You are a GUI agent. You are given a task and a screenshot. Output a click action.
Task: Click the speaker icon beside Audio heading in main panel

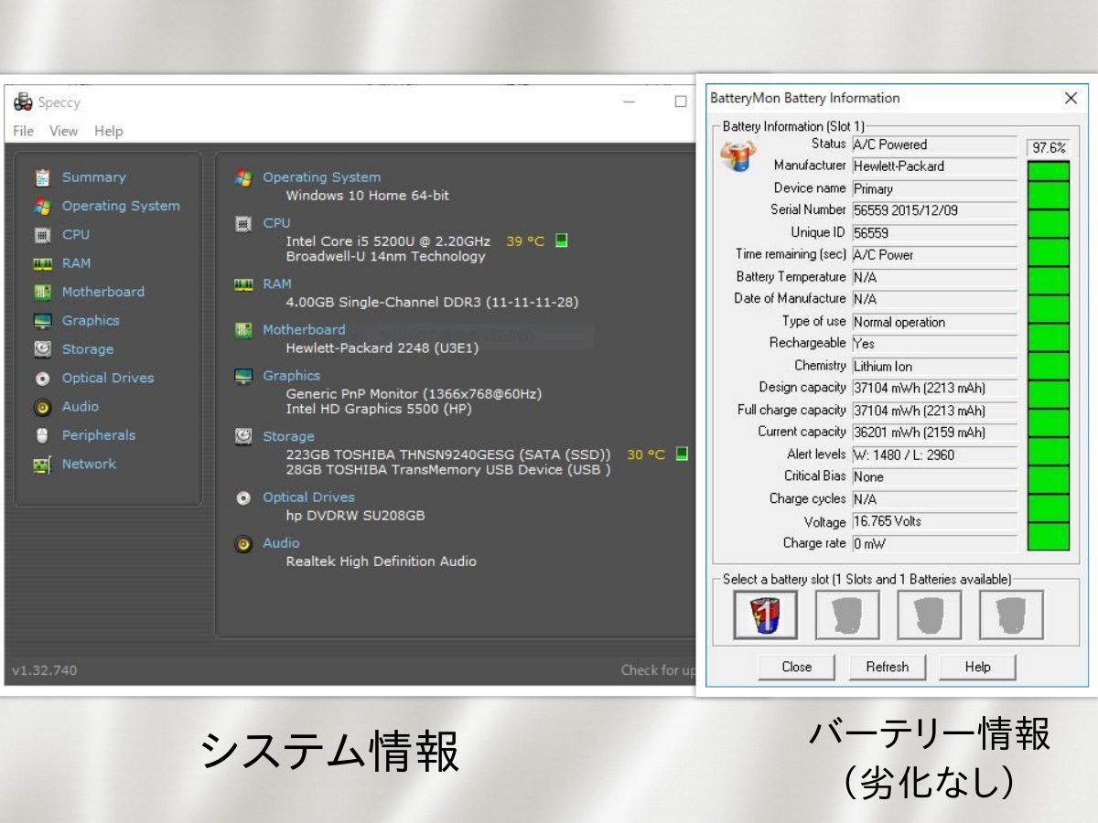243,544
